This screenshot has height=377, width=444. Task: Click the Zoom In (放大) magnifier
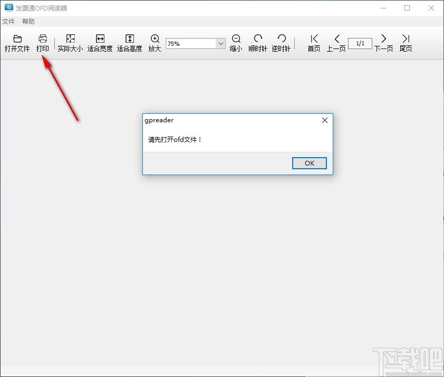pos(155,38)
